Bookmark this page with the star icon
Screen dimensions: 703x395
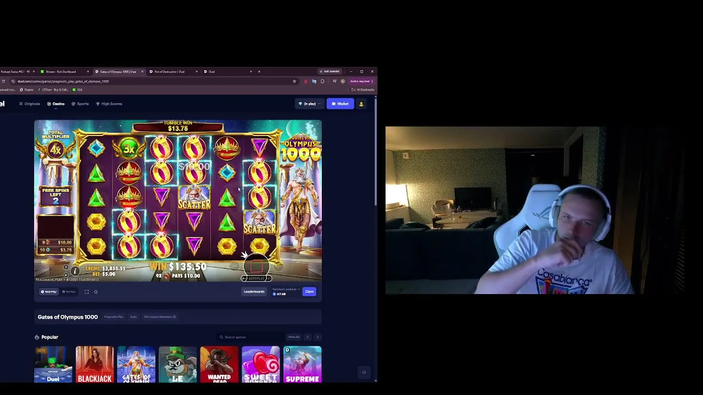click(x=294, y=81)
